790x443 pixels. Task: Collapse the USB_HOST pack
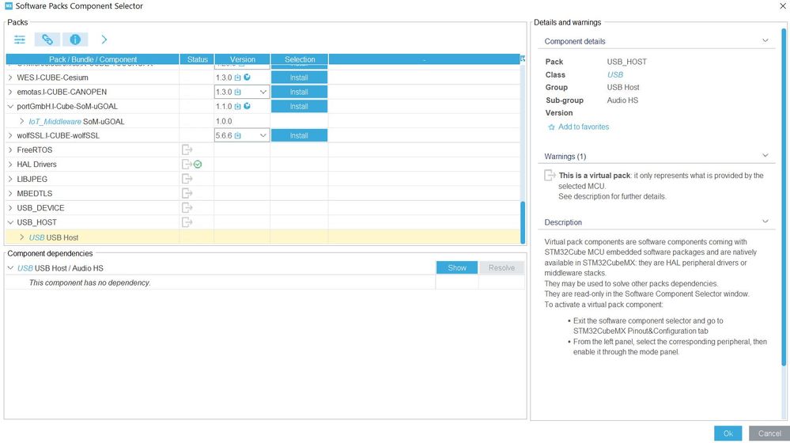coord(10,222)
